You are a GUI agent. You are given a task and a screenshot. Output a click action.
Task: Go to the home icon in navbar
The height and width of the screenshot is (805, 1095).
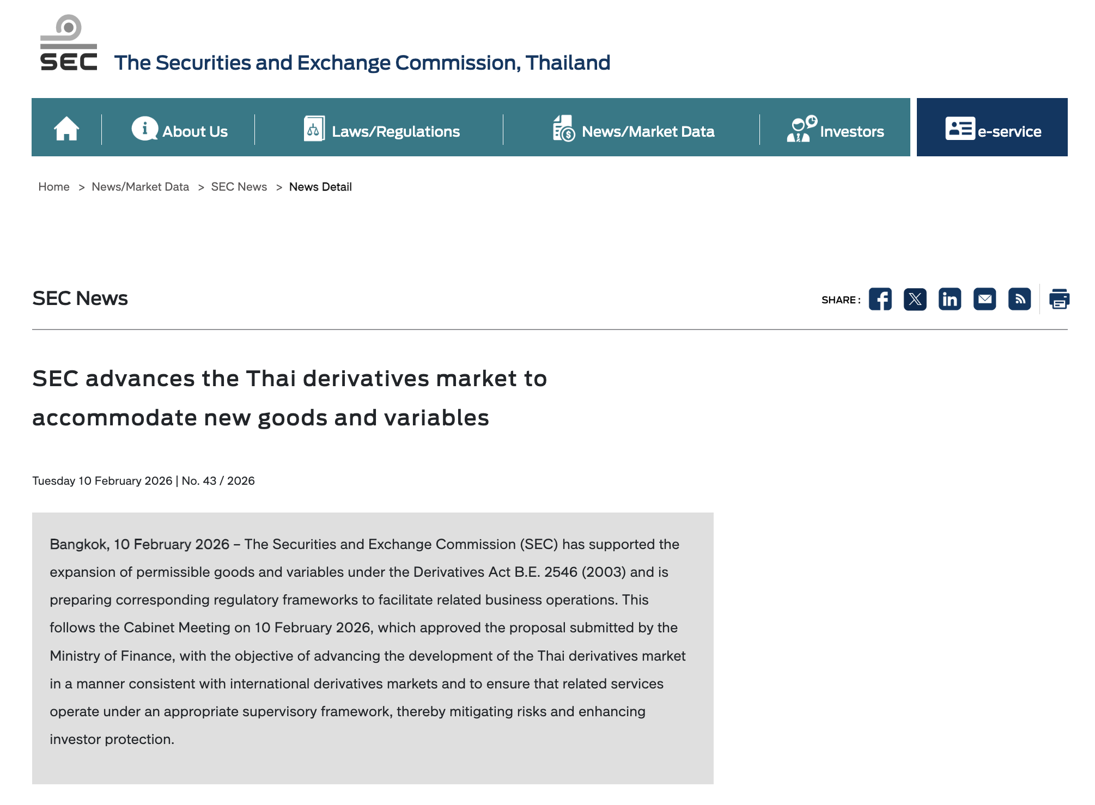[66, 129]
